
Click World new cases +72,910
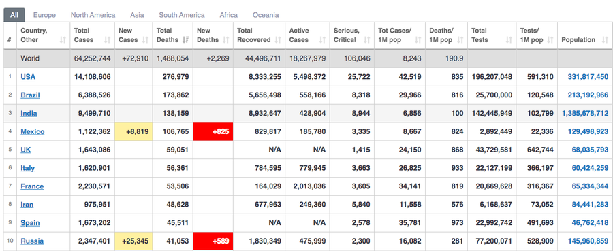[136, 59]
